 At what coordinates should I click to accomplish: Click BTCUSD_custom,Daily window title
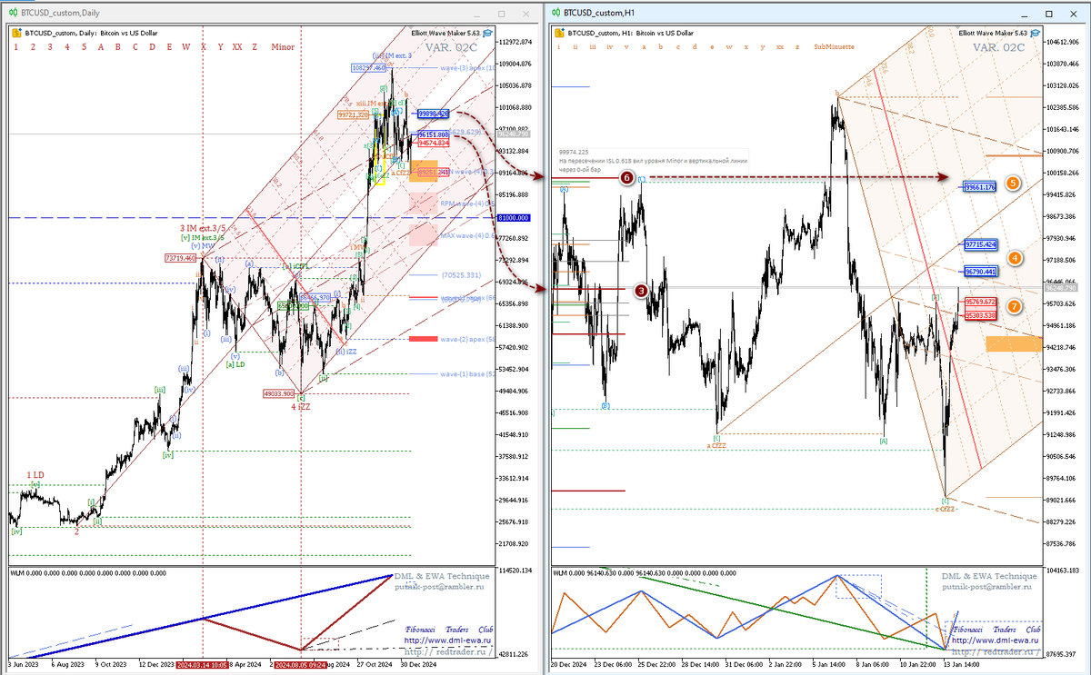tap(60, 13)
